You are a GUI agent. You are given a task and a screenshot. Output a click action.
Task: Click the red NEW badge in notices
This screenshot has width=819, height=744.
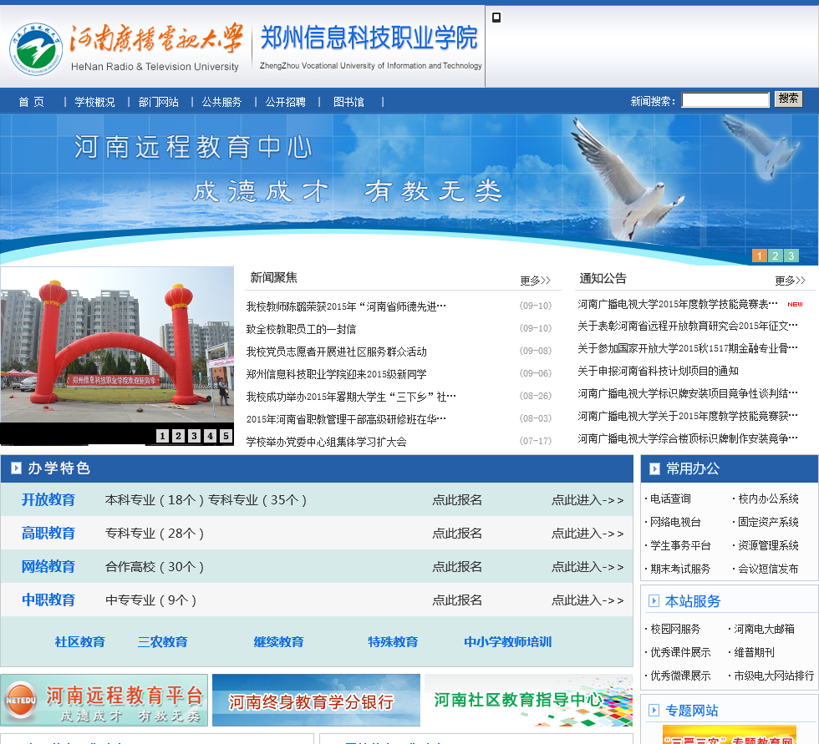[x=794, y=305]
